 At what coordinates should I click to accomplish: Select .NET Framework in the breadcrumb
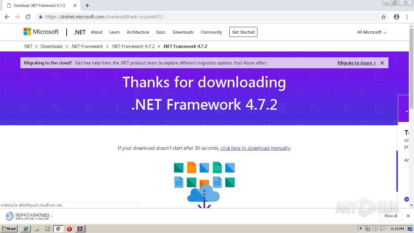click(x=87, y=46)
